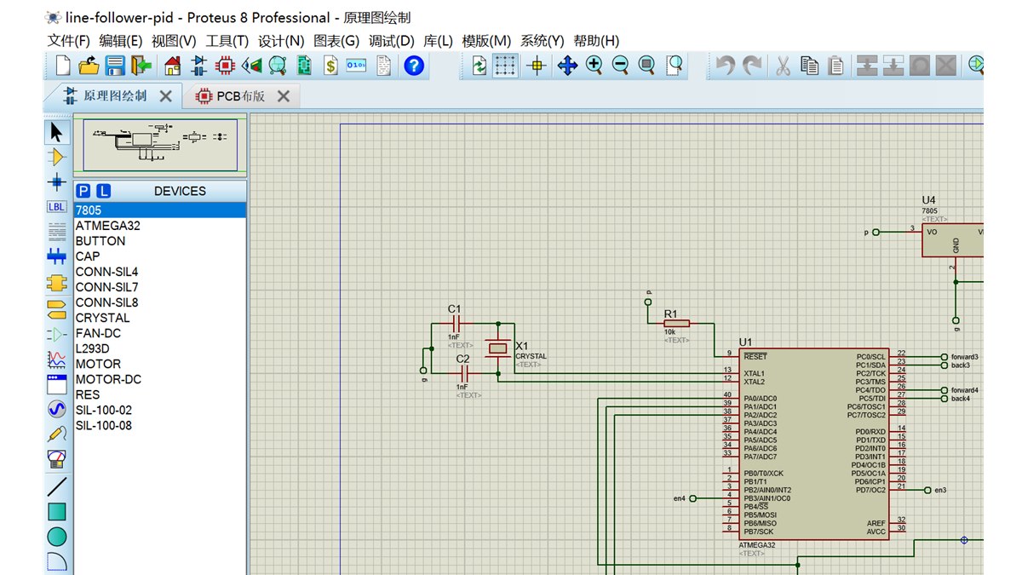Open the 文件(F) menu
1022x575 pixels.
click(x=69, y=41)
